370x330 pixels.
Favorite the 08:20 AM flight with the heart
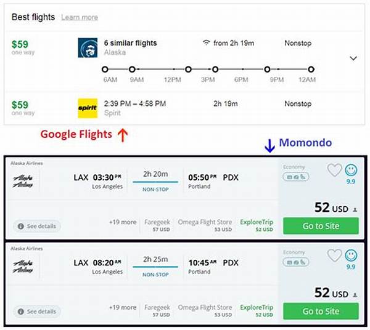coord(334,254)
